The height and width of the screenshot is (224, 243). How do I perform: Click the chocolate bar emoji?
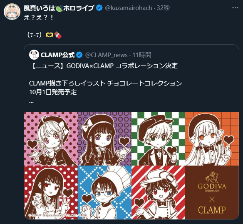(58, 35)
